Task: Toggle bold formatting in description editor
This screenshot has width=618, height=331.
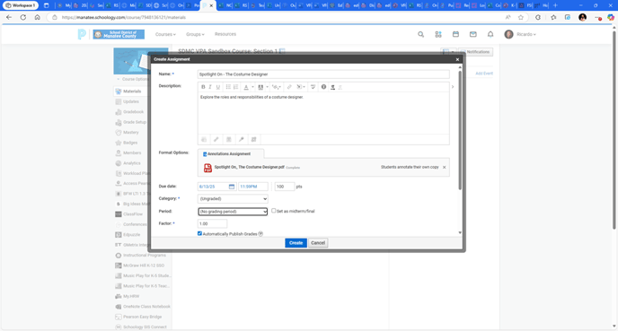Action: coord(203,87)
